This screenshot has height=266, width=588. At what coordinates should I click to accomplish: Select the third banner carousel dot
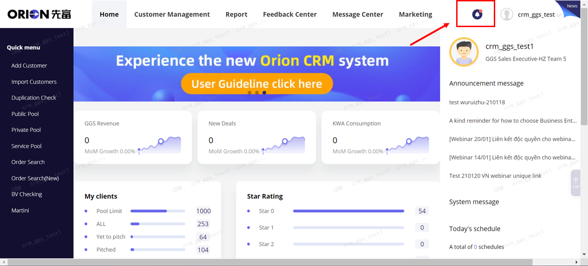pyautogui.click(x=264, y=92)
